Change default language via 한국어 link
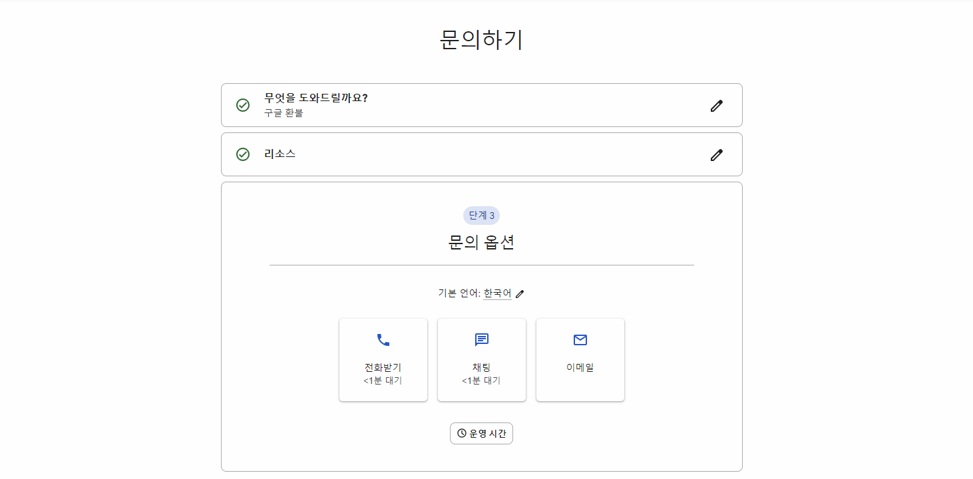 pyautogui.click(x=497, y=293)
